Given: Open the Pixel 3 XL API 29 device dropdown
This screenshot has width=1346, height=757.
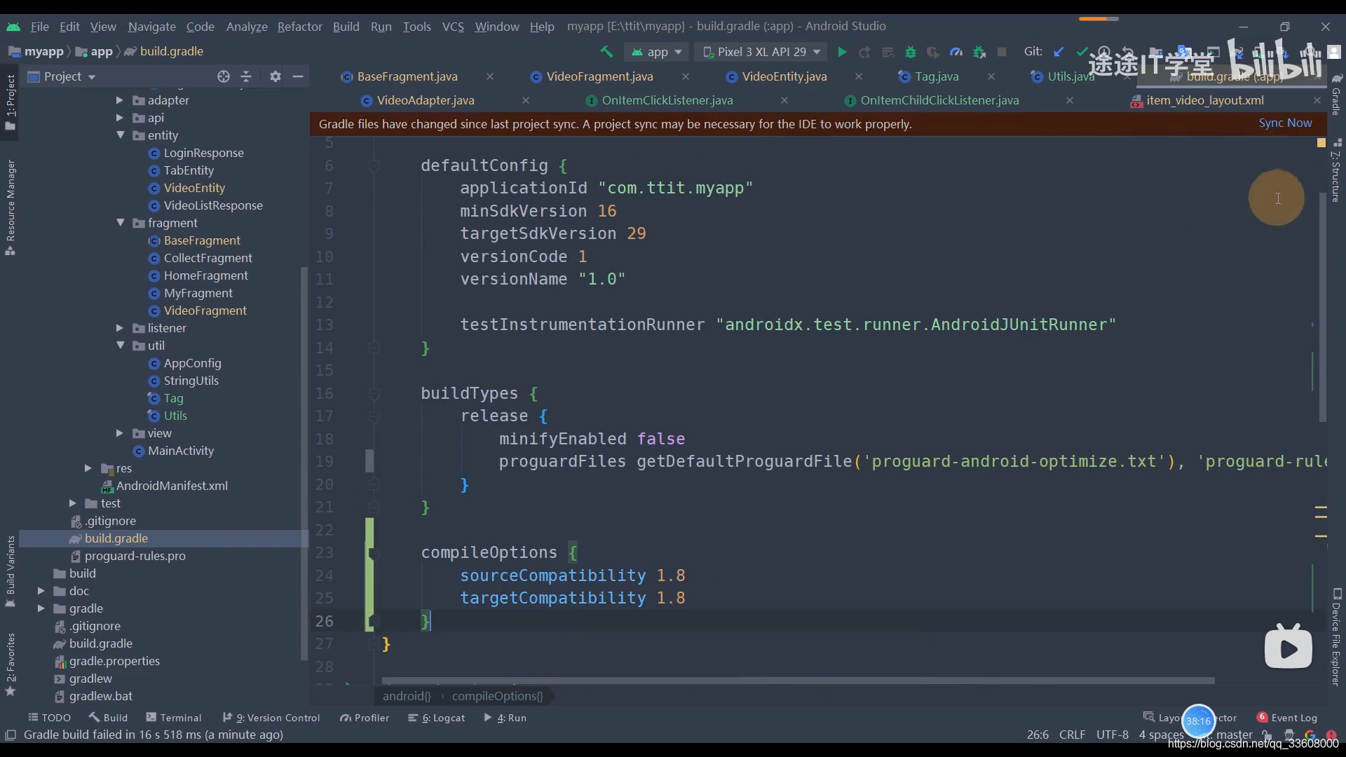Looking at the screenshot, I should (x=761, y=52).
